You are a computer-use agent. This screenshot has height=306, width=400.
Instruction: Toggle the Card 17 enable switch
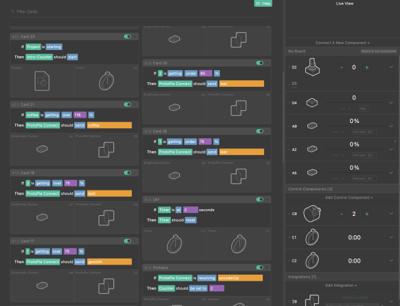point(127,241)
